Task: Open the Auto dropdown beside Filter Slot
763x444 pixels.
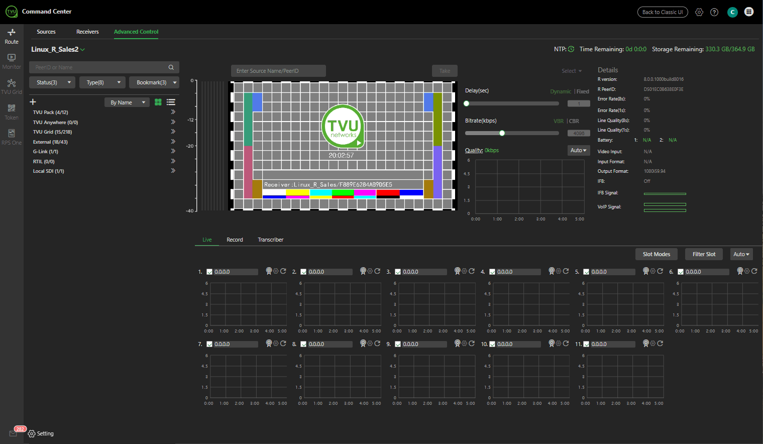Action: [741, 254]
